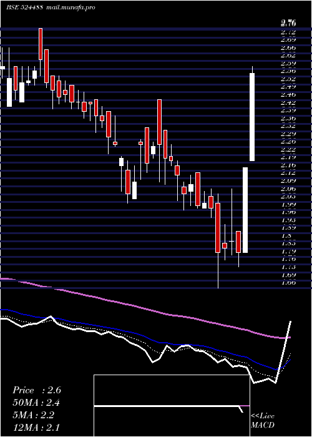Image resolution: width=312 pixels, height=437 pixels.
Task: Click the 2.12 price axis label
Action: (288, 173)
